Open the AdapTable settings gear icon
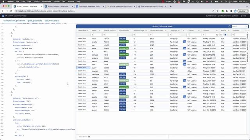This screenshot has width=250, height=140. click(229, 26)
